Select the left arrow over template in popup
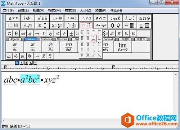The image size is (180, 130). (88, 44)
